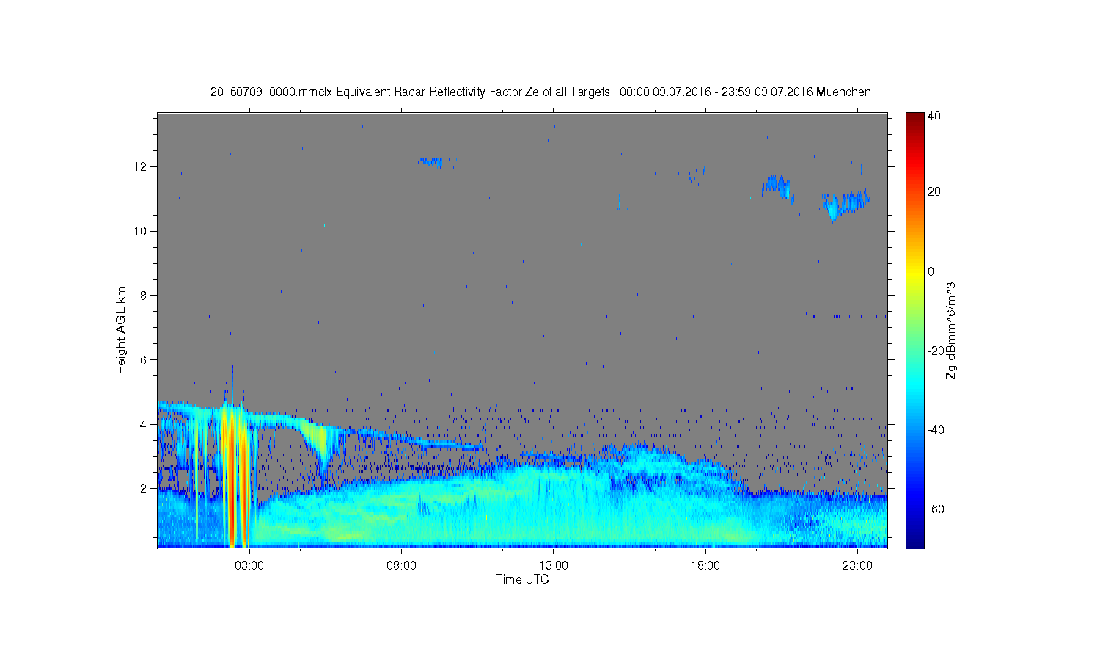Screen dimensions: 1100x660
Task: Click the '18:00' time tick label
Action: [x=705, y=566]
